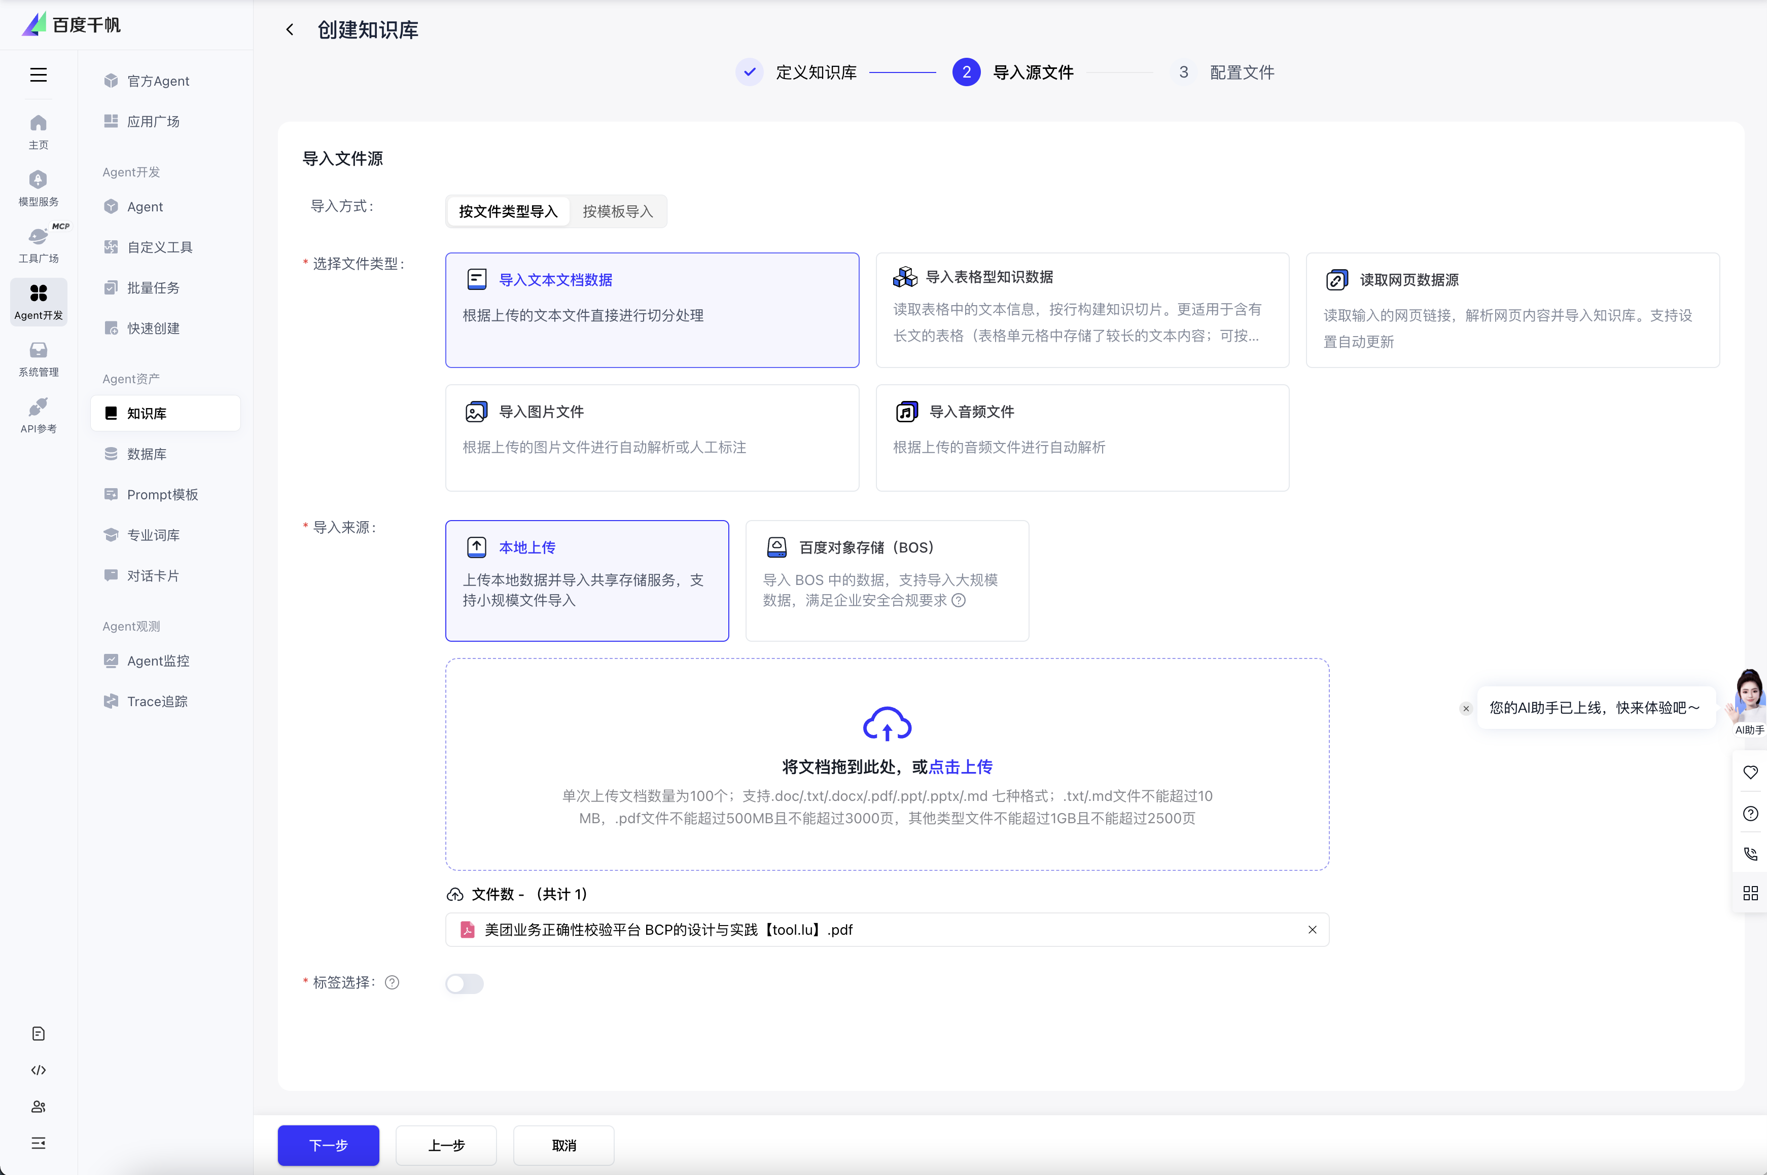Image resolution: width=1767 pixels, height=1175 pixels.
Task: Open the hamburger menu icon
Action: [x=38, y=75]
